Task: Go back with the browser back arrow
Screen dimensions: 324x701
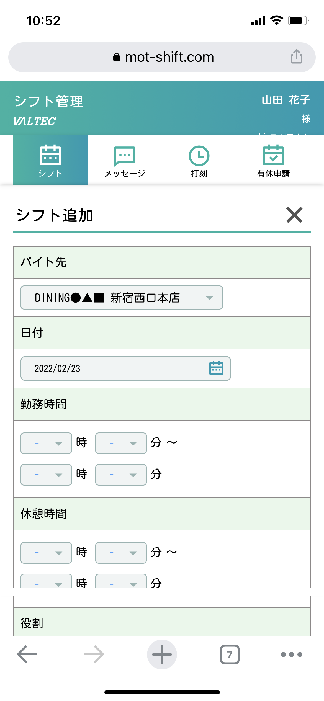Action: point(27,654)
